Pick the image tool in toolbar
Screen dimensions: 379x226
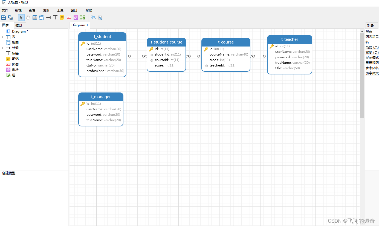point(69,18)
